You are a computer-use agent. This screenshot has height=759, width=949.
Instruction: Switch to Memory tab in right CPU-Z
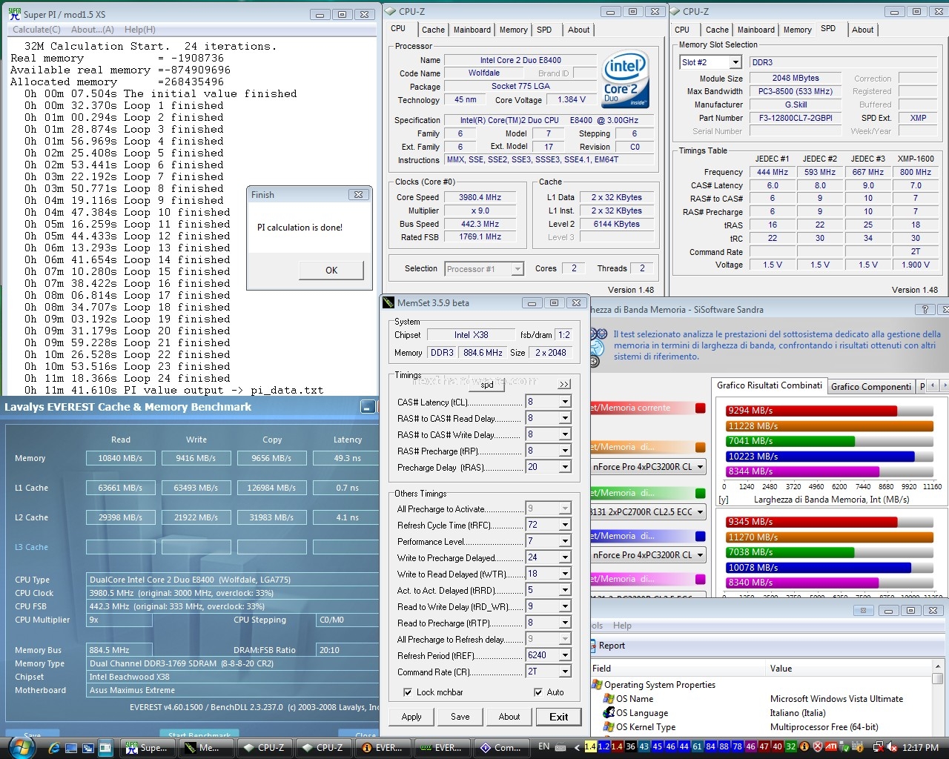tap(798, 30)
